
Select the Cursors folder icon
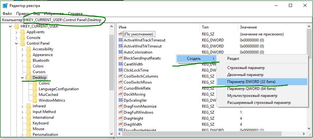[29, 72]
